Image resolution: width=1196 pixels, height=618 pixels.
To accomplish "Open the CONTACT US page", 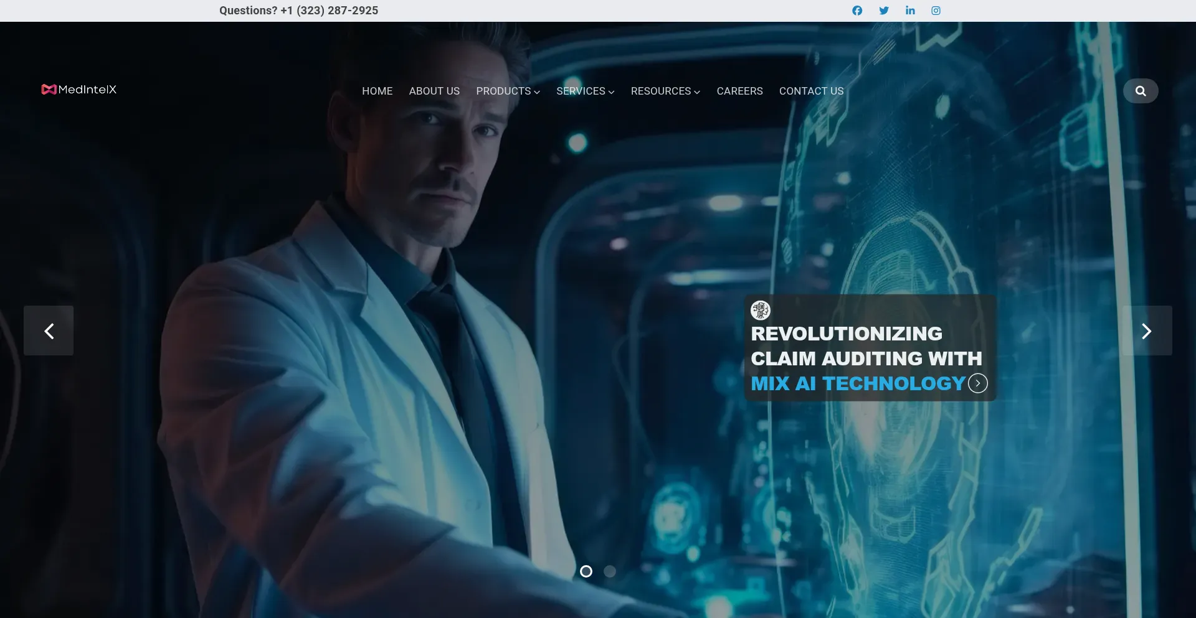I will coord(811,91).
